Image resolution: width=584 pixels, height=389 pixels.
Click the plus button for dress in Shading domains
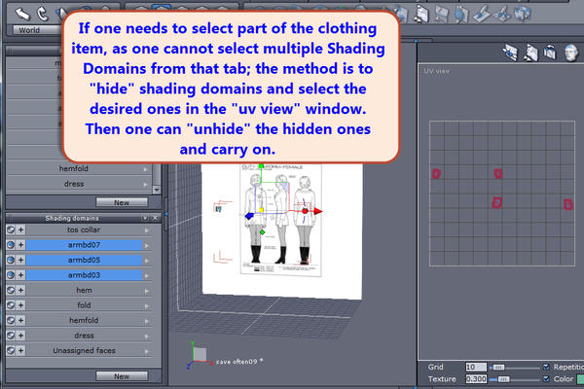(x=20, y=336)
